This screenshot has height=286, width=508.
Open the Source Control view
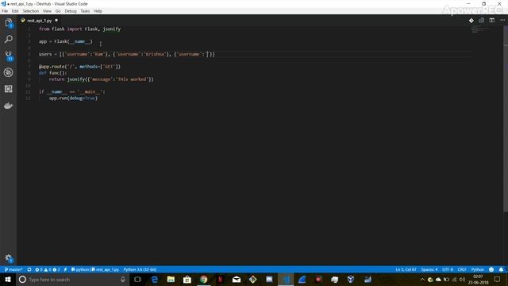(x=9, y=56)
